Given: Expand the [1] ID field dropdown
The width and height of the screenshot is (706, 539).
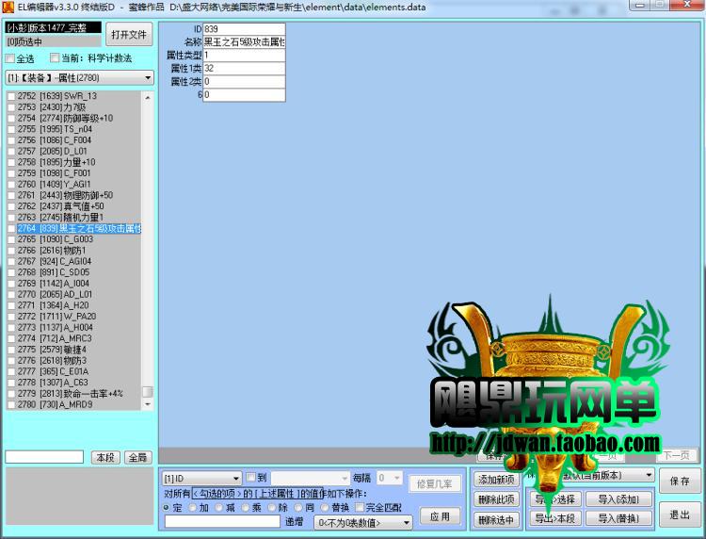Looking at the screenshot, I should 235,479.
